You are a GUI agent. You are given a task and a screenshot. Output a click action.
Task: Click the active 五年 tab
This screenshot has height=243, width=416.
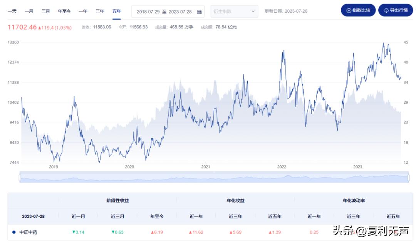click(x=116, y=12)
